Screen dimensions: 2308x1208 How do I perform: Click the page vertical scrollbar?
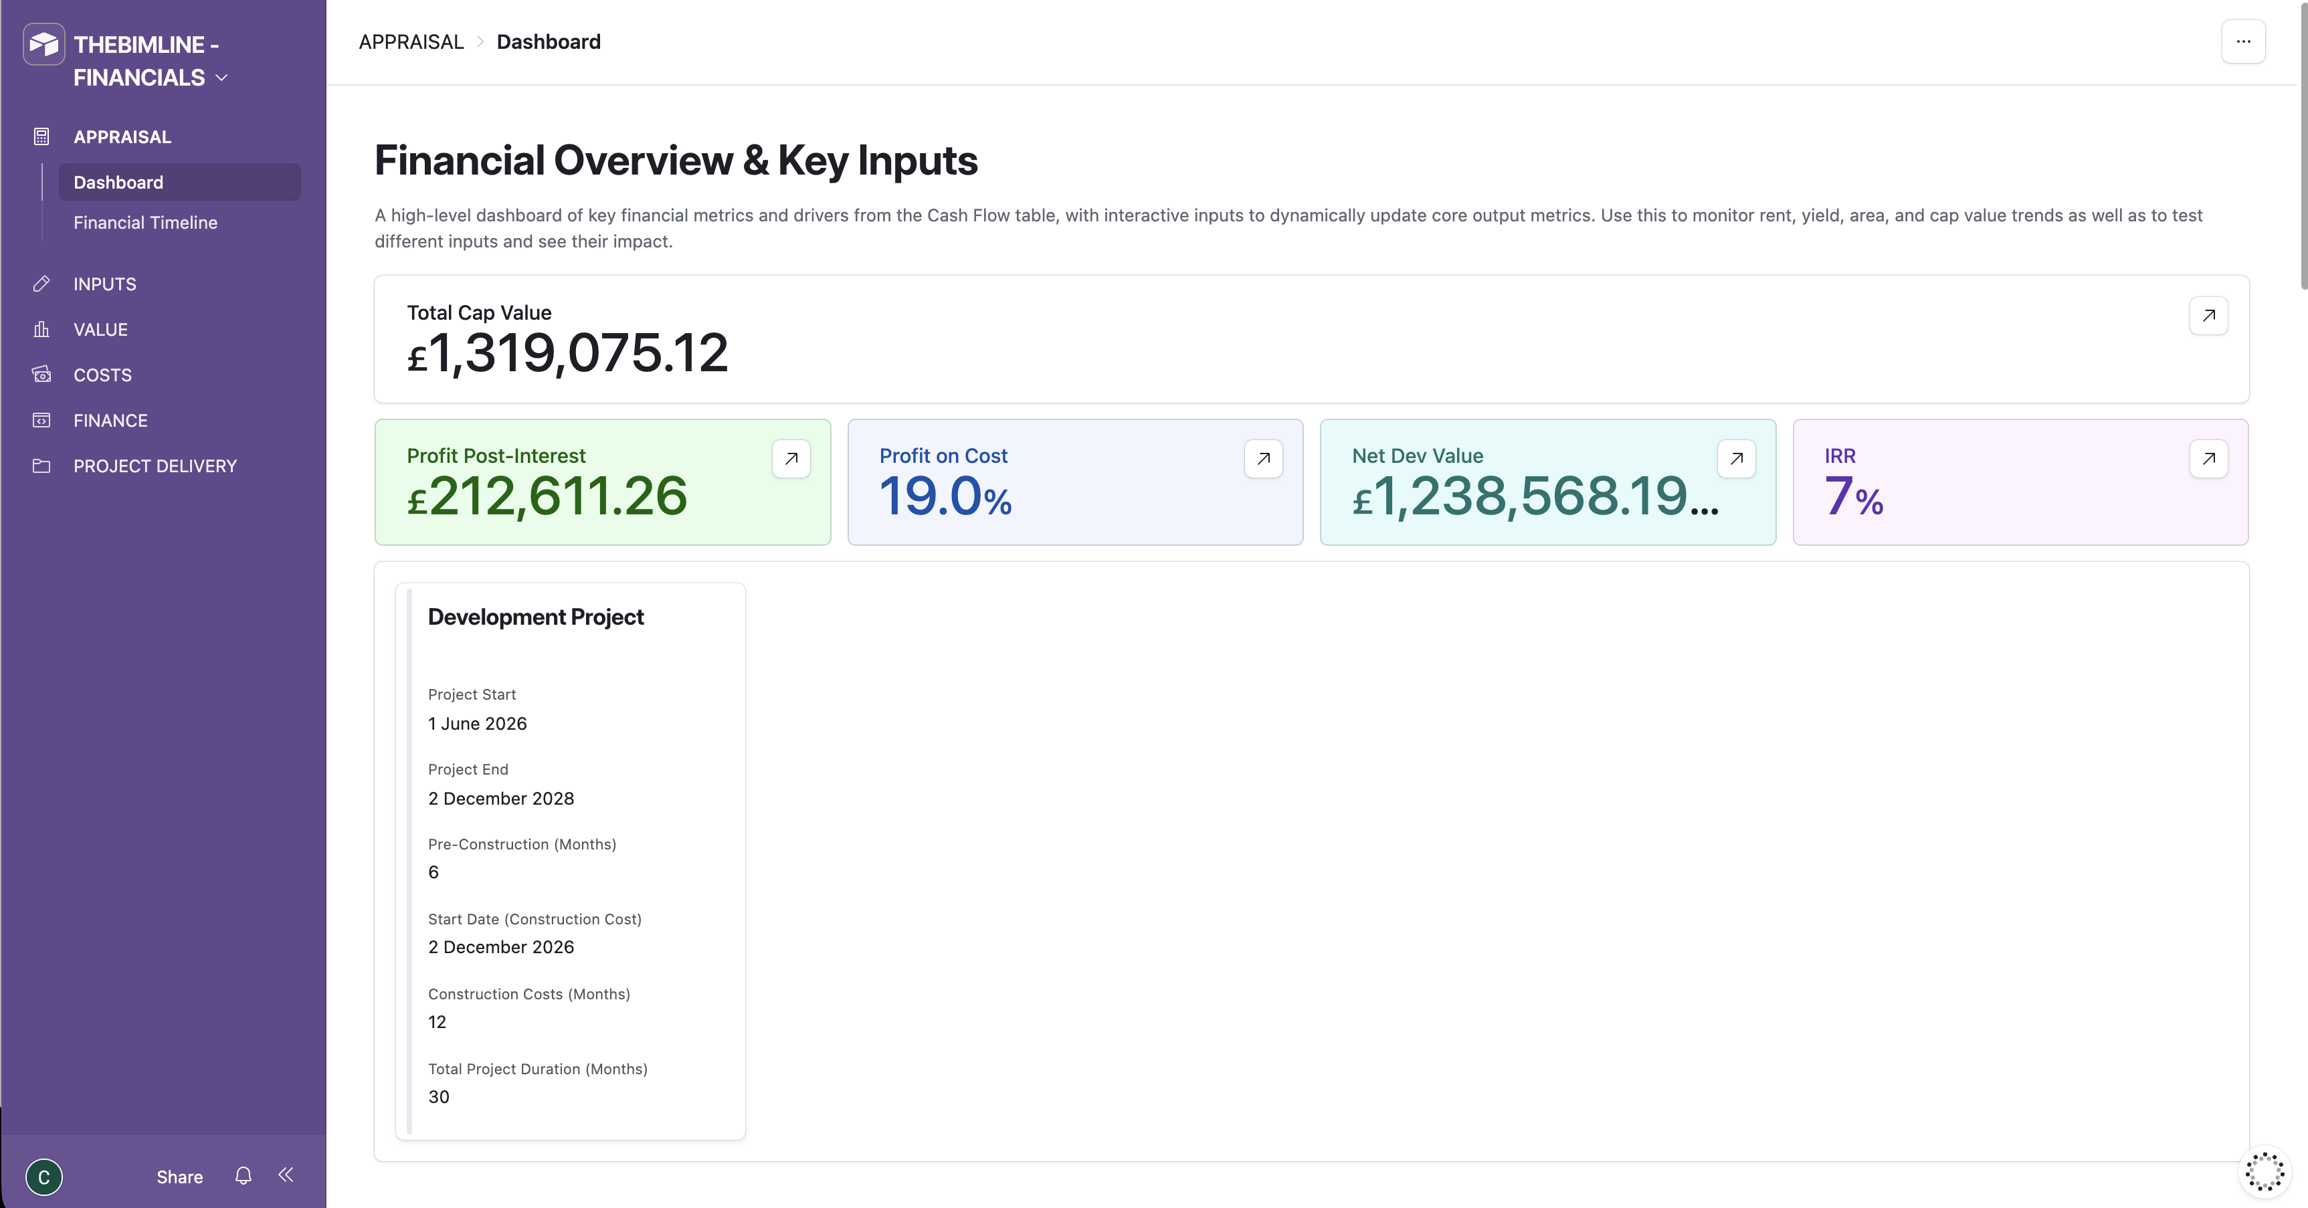pyautogui.click(x=2303, y=145)
